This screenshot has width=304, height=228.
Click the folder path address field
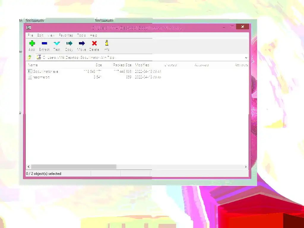point(142,57)
